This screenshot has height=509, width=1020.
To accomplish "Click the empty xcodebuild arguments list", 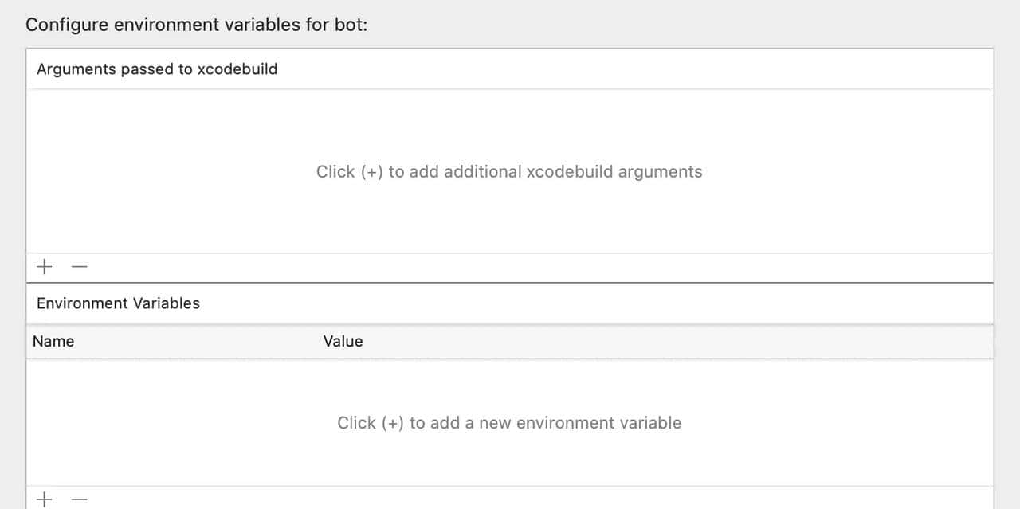I will pyautogui.click(x=510, y=127).
